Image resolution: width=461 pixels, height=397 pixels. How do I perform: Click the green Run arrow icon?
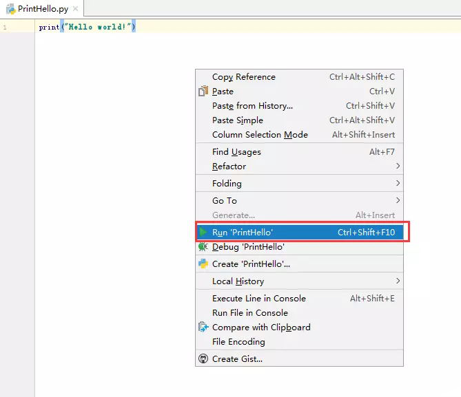point(203,232)
